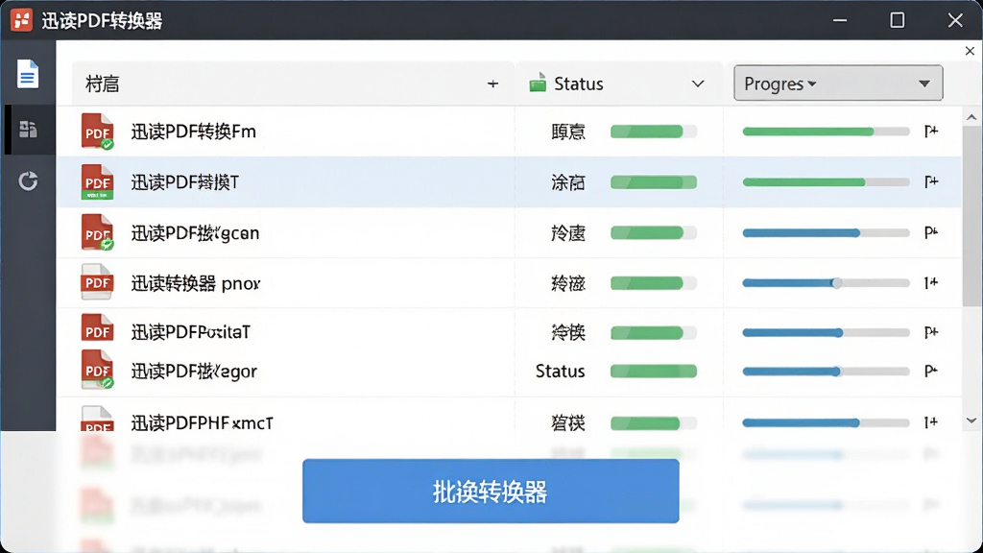The image size is (983, 553).
Task: Close the 迅读PDF转换器 window
Action: tap(955, 20)
